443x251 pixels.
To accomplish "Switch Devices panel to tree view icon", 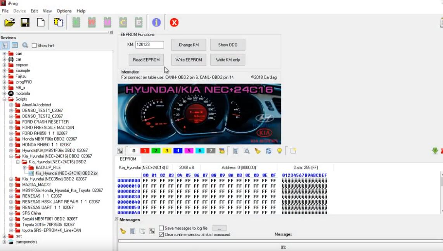I will pyautogui.click(x=5, y=45).
